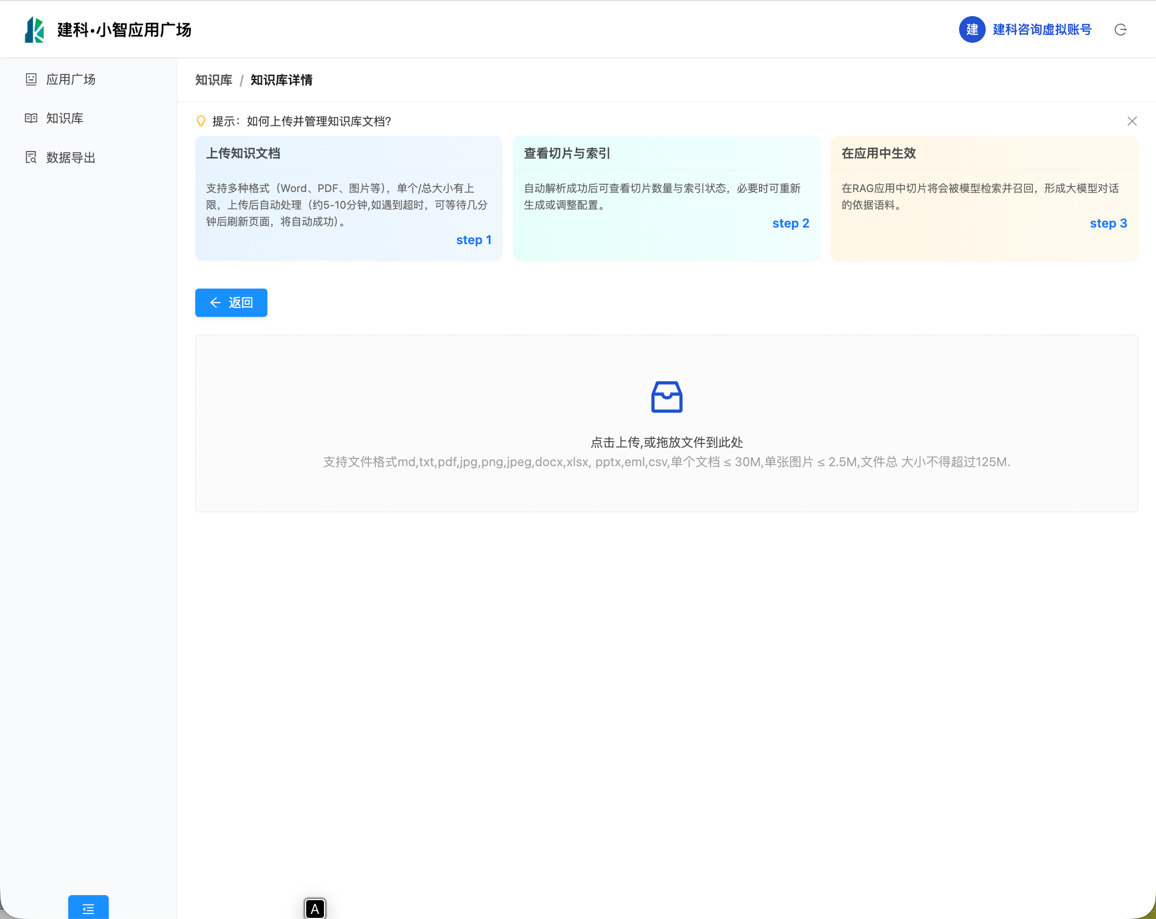
Task: Click the 建 user avatar circle
Action: (972, 29)
